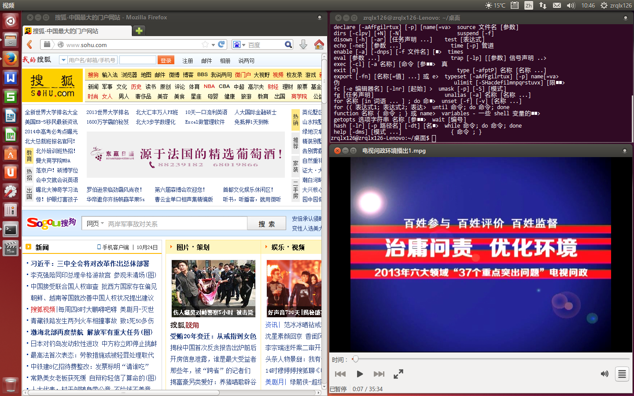Toggle the video player sidebar button
This screenshot has height=396, width=634.
coord(622,374)
